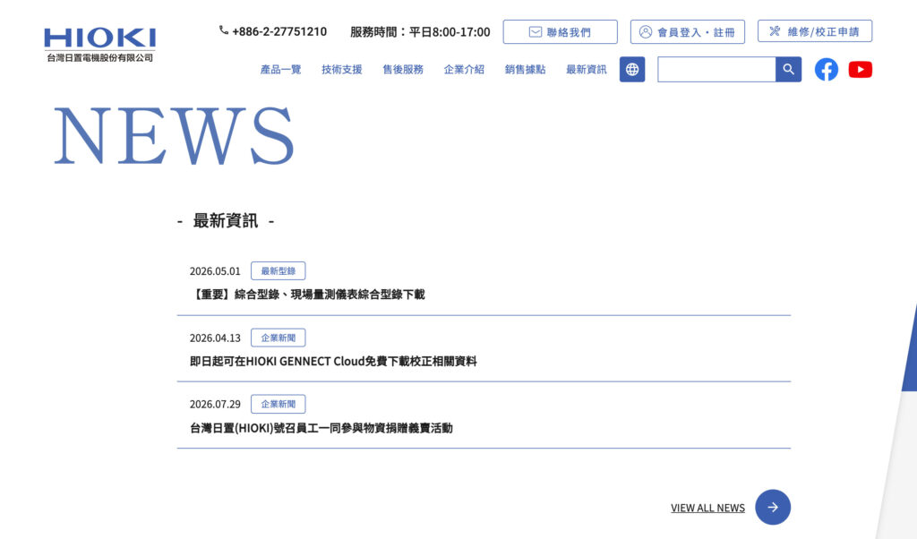Click the large NEWS heading
This screenshot has width=917, height=539.
click(x=174, y=135)
